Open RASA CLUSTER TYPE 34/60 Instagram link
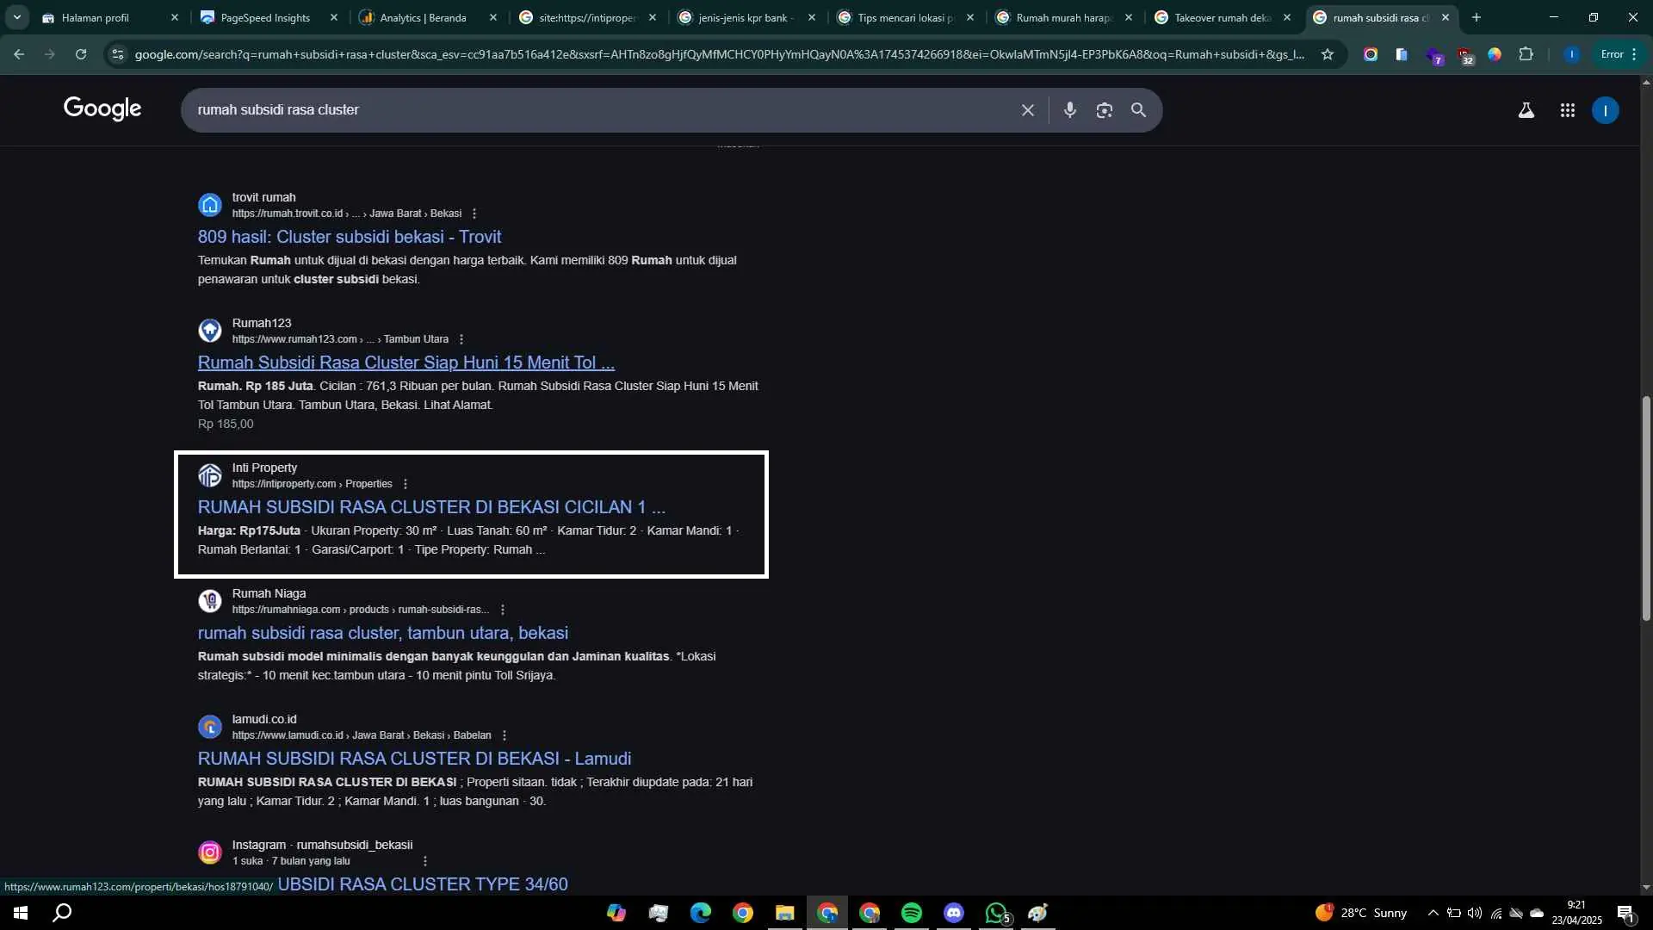 pos(423,884)
